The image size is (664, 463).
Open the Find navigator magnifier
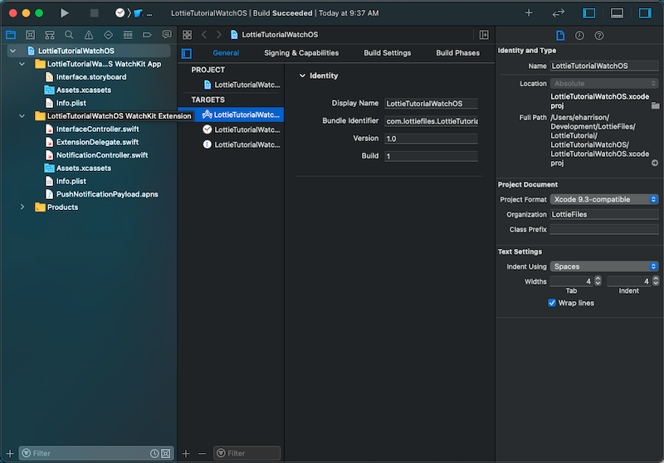pyautogui.click(x=69, y=35)
